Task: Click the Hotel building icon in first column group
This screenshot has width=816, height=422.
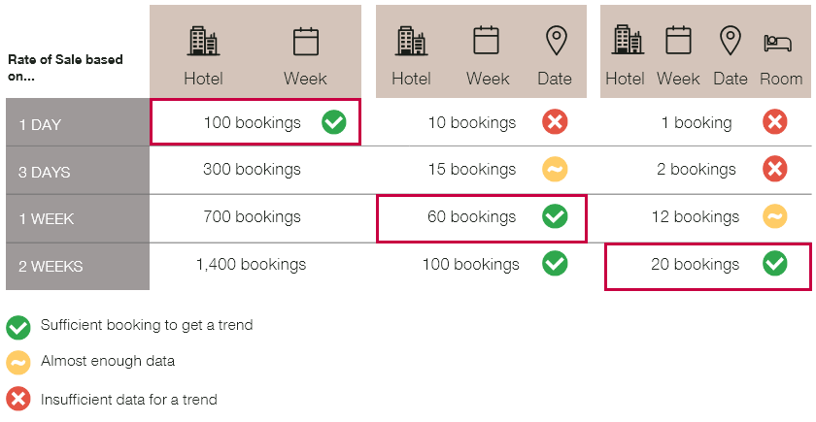Action: pos(203,42)
